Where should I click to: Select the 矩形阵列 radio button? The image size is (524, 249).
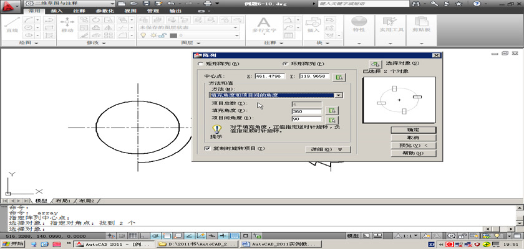pos(200,63)
